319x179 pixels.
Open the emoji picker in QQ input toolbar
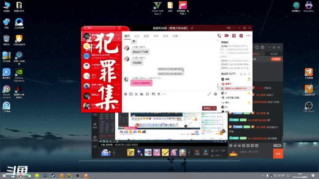125,94
